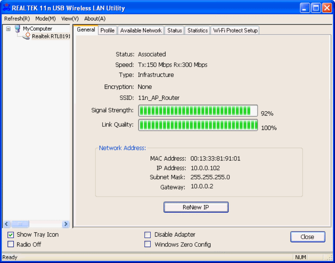The height and width of the screenshot is (263, 335).
Task: Click the speed value Tx:150 Mbps Rx:300 Mbps
Action: point(173,65)
